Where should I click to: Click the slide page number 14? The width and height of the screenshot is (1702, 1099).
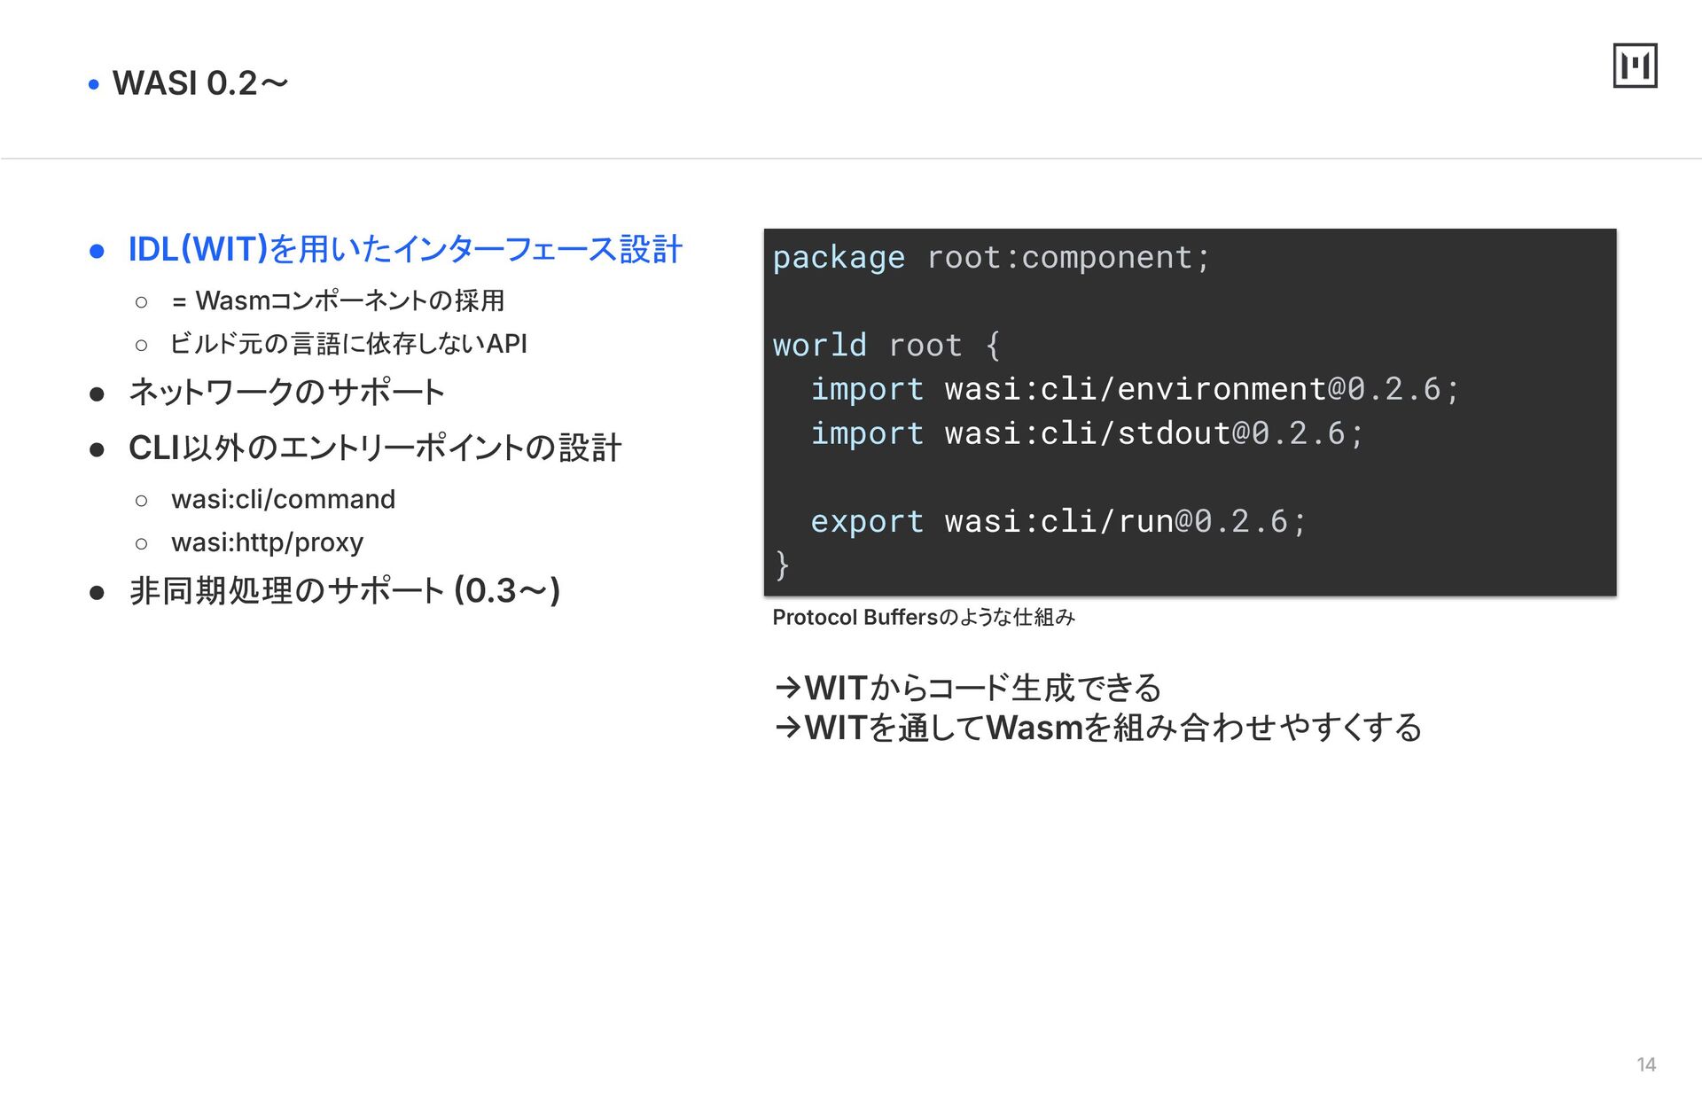click(1646, 1064)
